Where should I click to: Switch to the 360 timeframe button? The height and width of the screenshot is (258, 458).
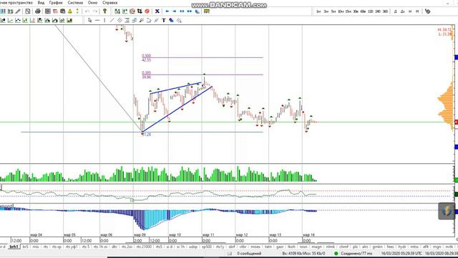point(385,11)
